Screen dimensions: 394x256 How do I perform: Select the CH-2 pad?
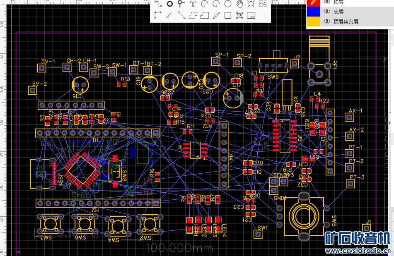pyautogui.click(x=67, y=67)
